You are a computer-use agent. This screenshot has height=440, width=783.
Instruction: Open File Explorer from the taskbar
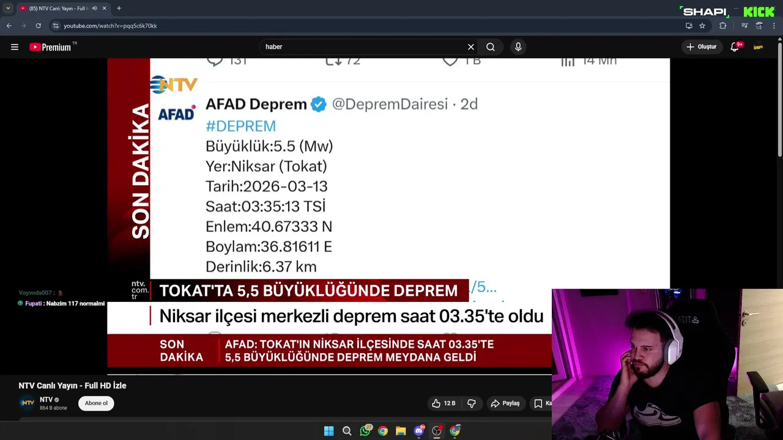pos(401,431)
